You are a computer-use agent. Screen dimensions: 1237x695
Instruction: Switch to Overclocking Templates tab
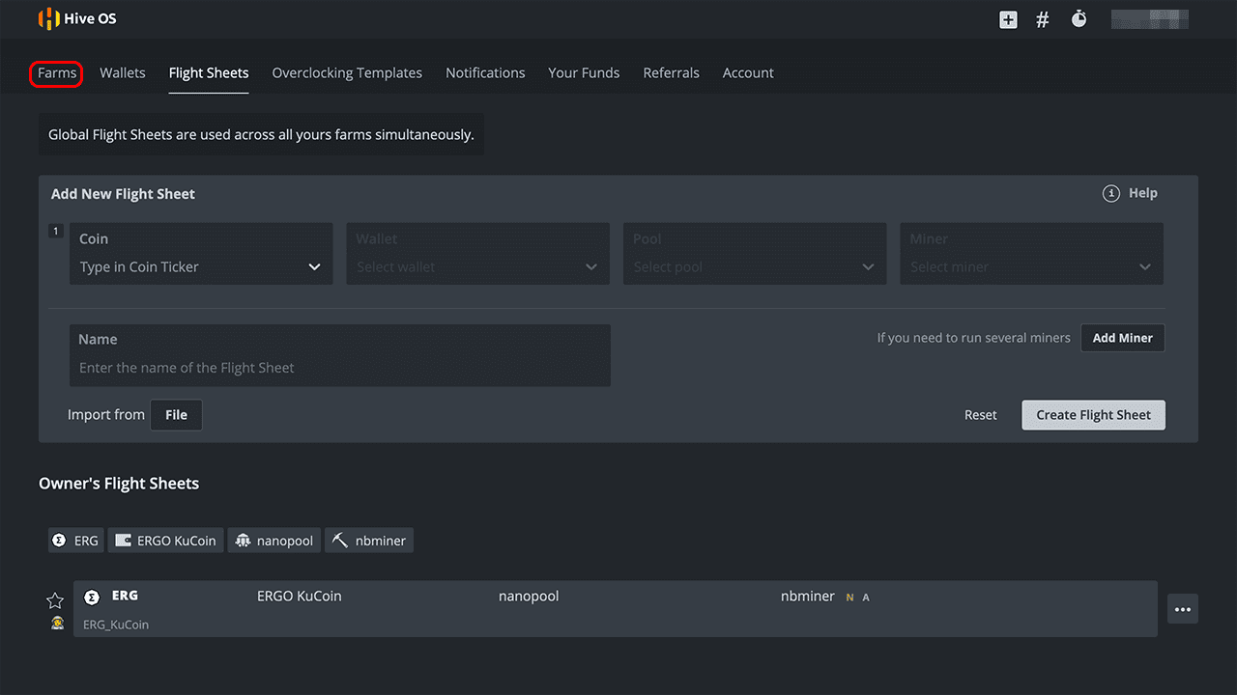click(347, 73)
